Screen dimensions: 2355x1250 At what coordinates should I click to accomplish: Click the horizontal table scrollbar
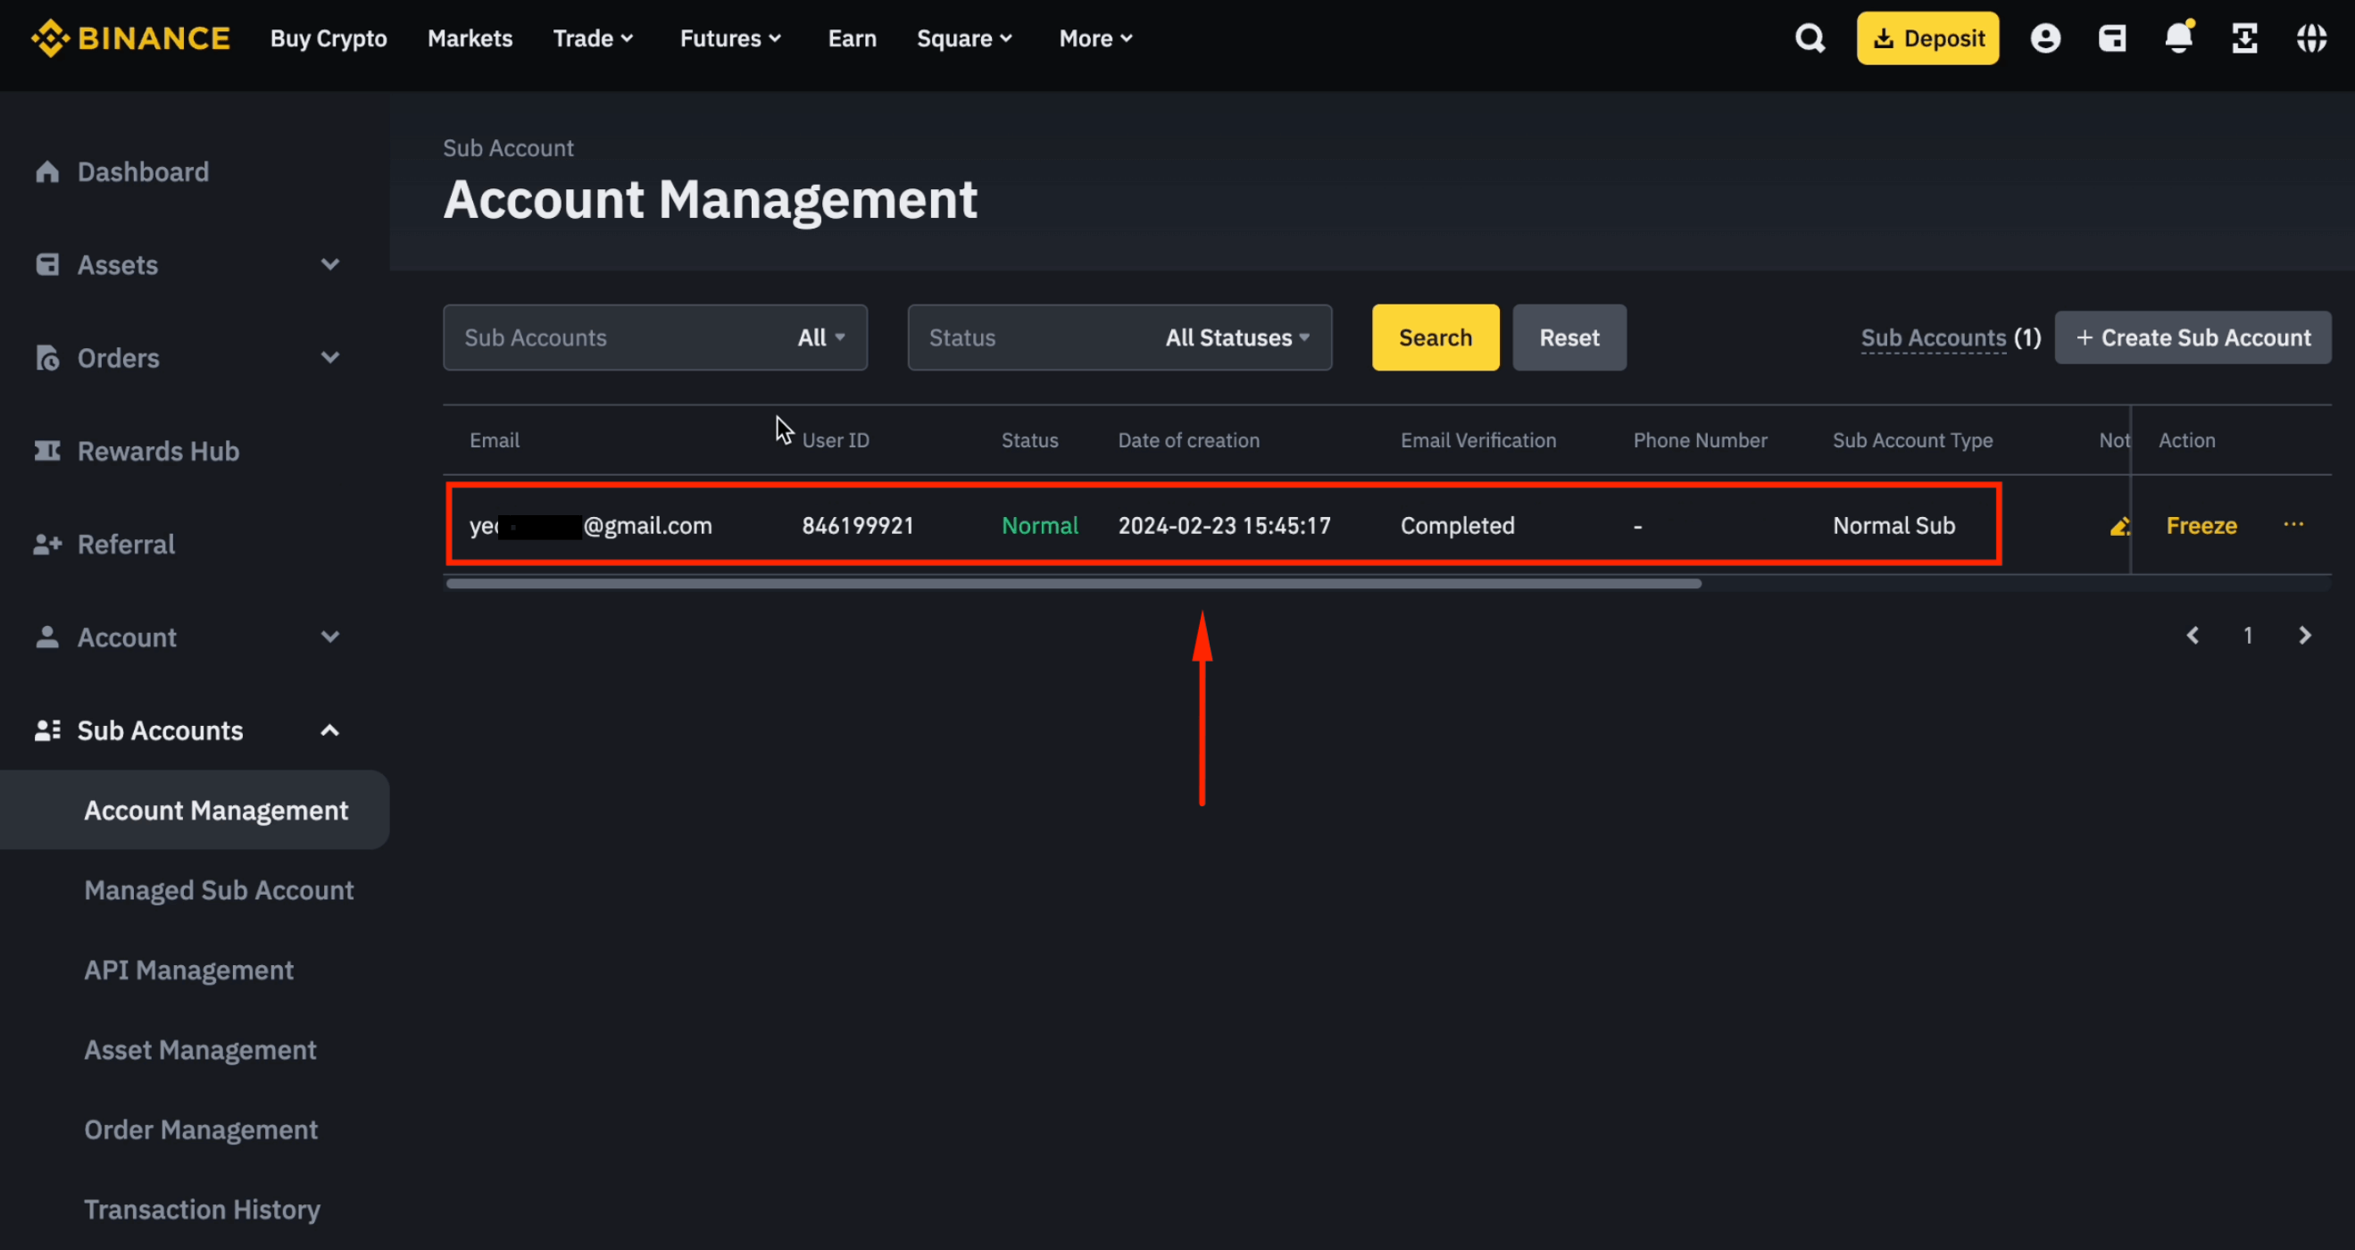point(1073,583)
